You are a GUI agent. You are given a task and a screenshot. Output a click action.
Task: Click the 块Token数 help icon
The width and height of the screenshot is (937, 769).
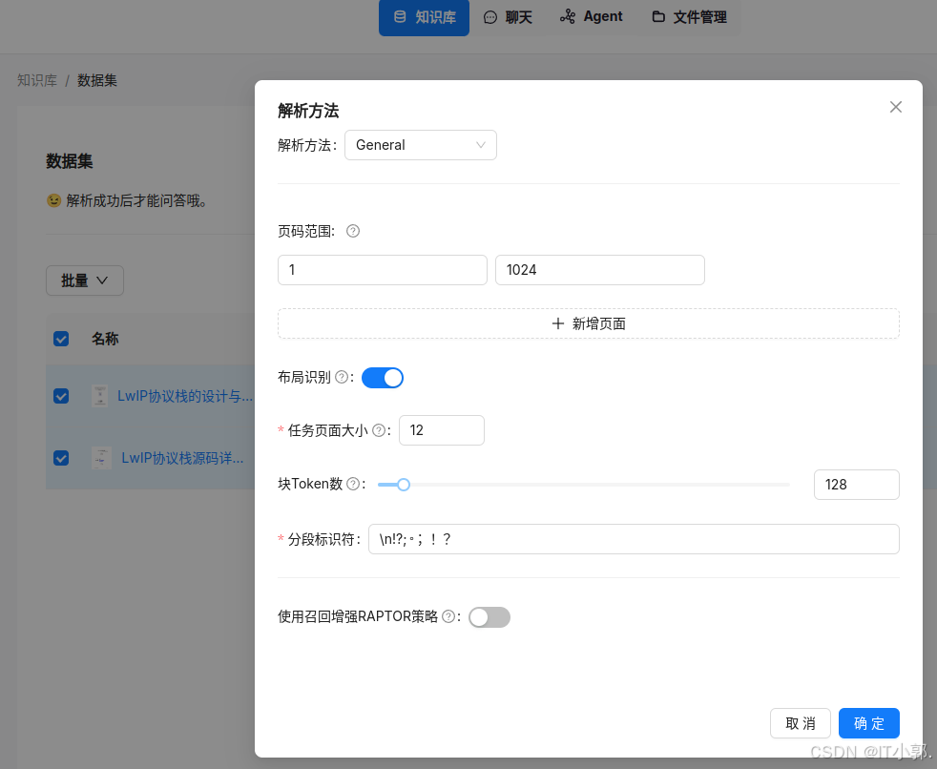coord(354,484)
